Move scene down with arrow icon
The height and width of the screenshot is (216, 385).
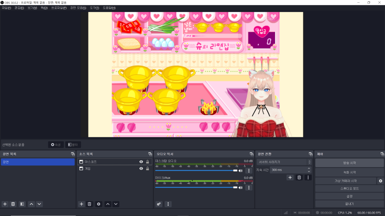[39, 204]
